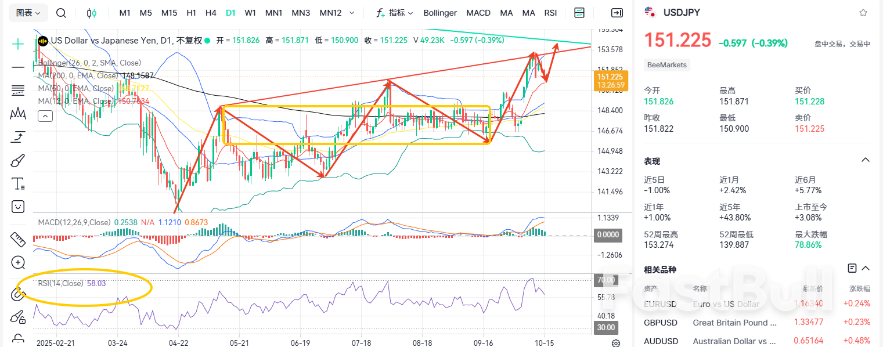Pick the brush drawing tool

18,161
